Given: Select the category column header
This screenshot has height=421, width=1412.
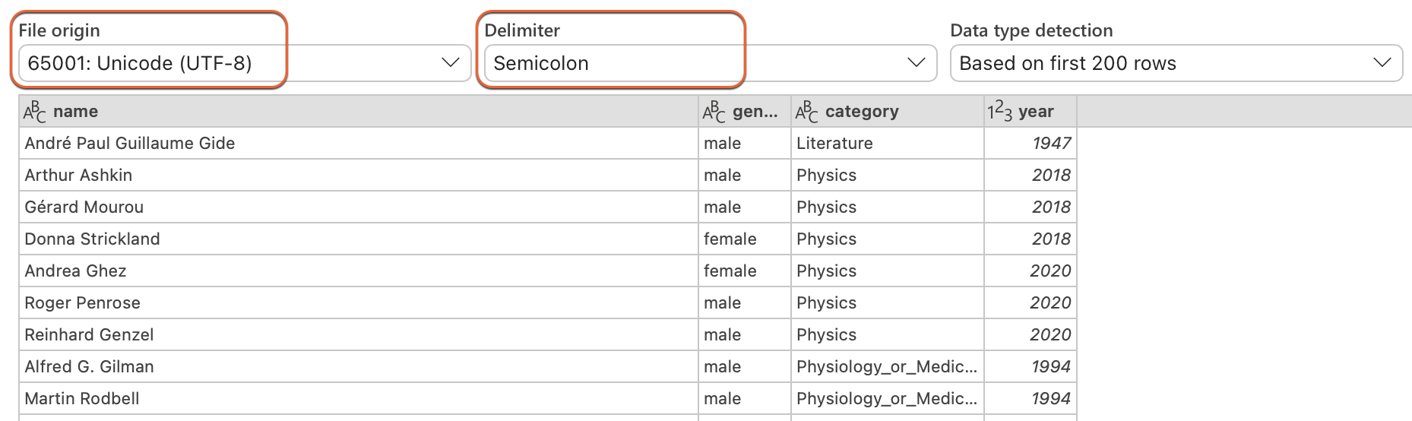Looking at the screenshot, I should coord(888,112).
